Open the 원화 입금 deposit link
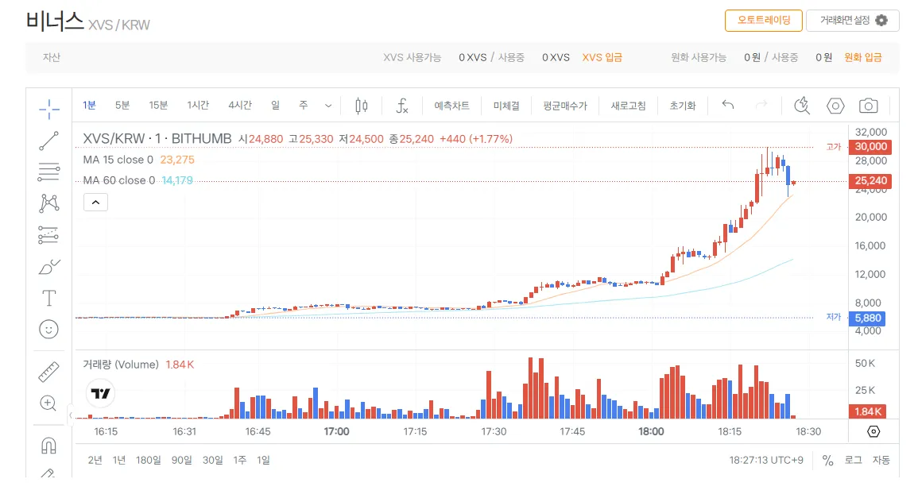The height and width of the screenshot is (498, 918). [862, 57]
